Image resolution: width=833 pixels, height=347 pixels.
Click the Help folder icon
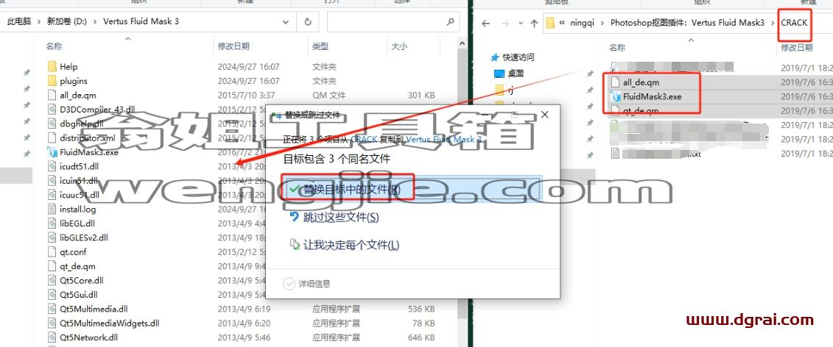pyautogui.click(x=52, y=66)
